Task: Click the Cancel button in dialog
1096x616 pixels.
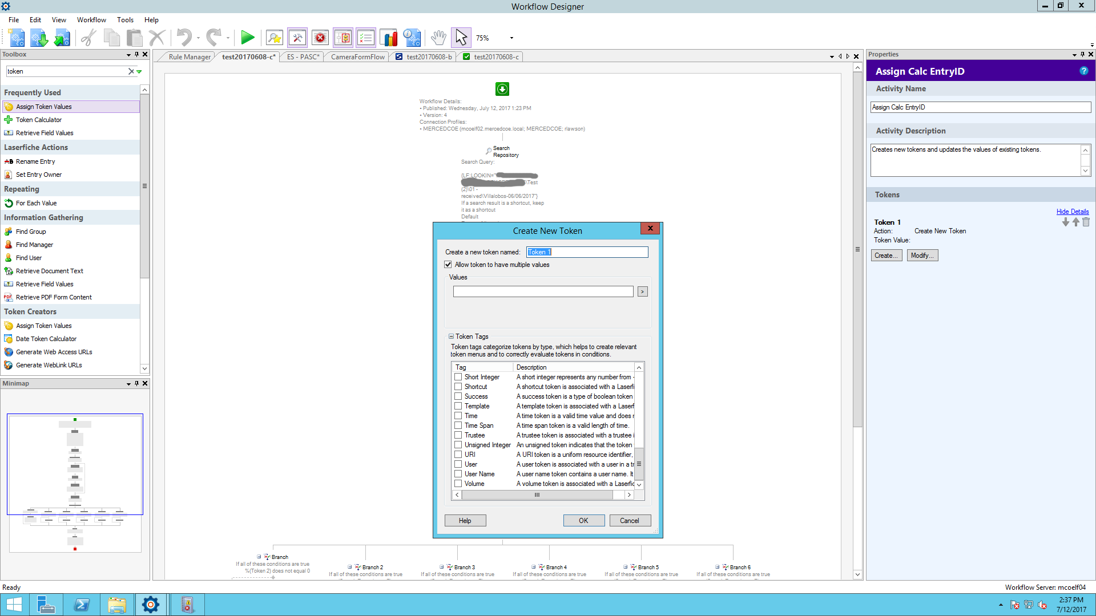Action: pyautogui.click(x=628, y=520)
